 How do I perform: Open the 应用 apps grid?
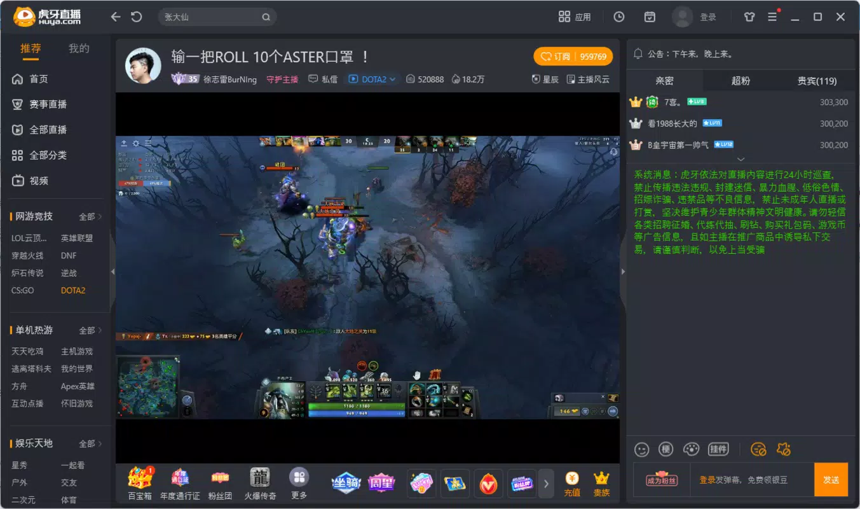coord(574,17)
